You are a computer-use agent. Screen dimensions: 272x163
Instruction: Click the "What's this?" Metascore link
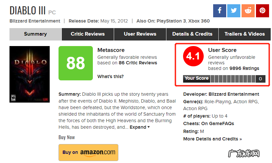click(x=110, y=76)
